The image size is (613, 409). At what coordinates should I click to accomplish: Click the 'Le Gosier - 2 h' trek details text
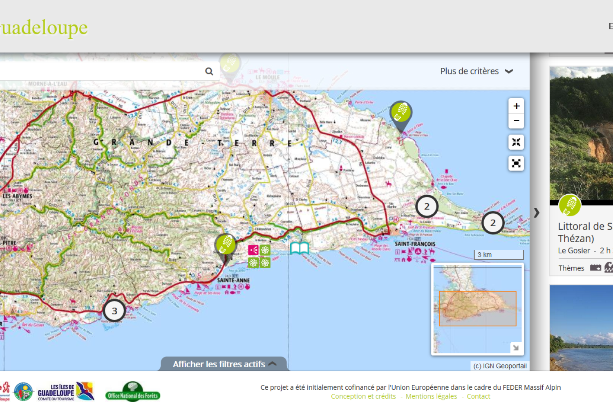(584, 251)
